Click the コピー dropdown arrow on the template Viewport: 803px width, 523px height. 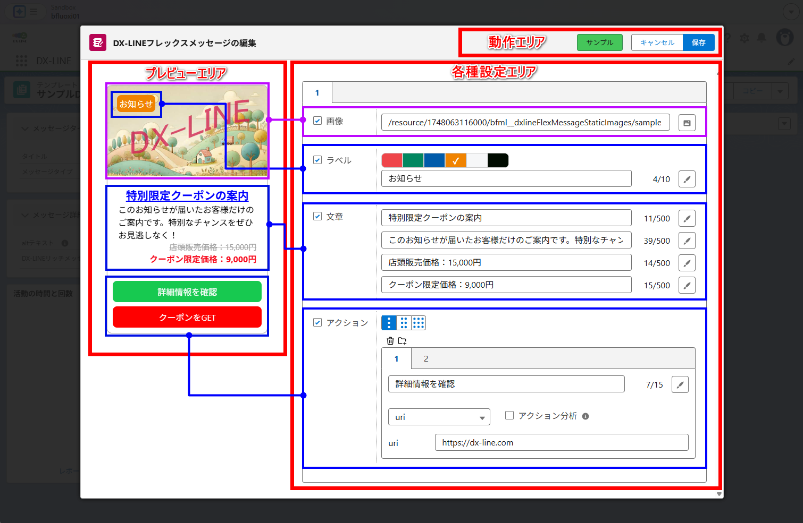[780, 91]
